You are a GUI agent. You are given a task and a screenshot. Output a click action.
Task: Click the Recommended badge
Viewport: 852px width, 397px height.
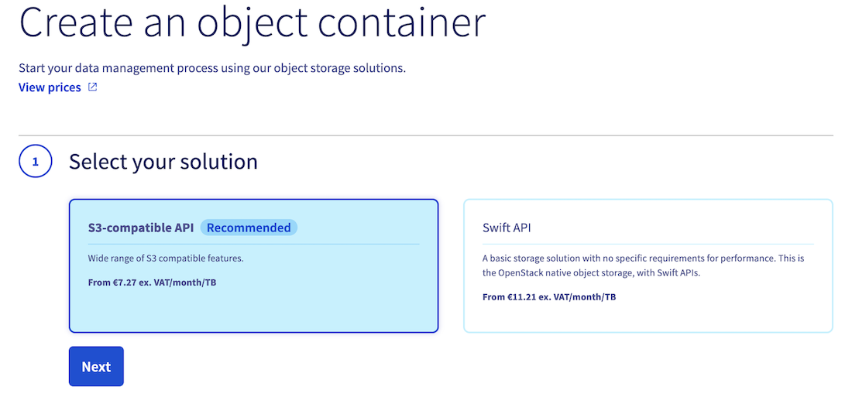point(249,228)
